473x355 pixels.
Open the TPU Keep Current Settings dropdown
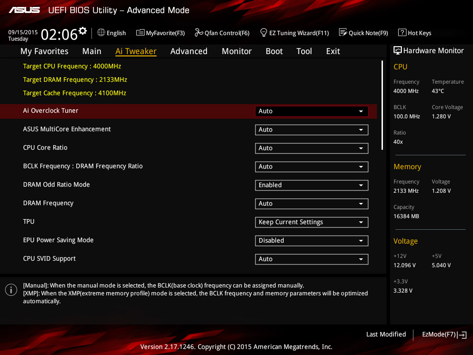coord(311,222)
